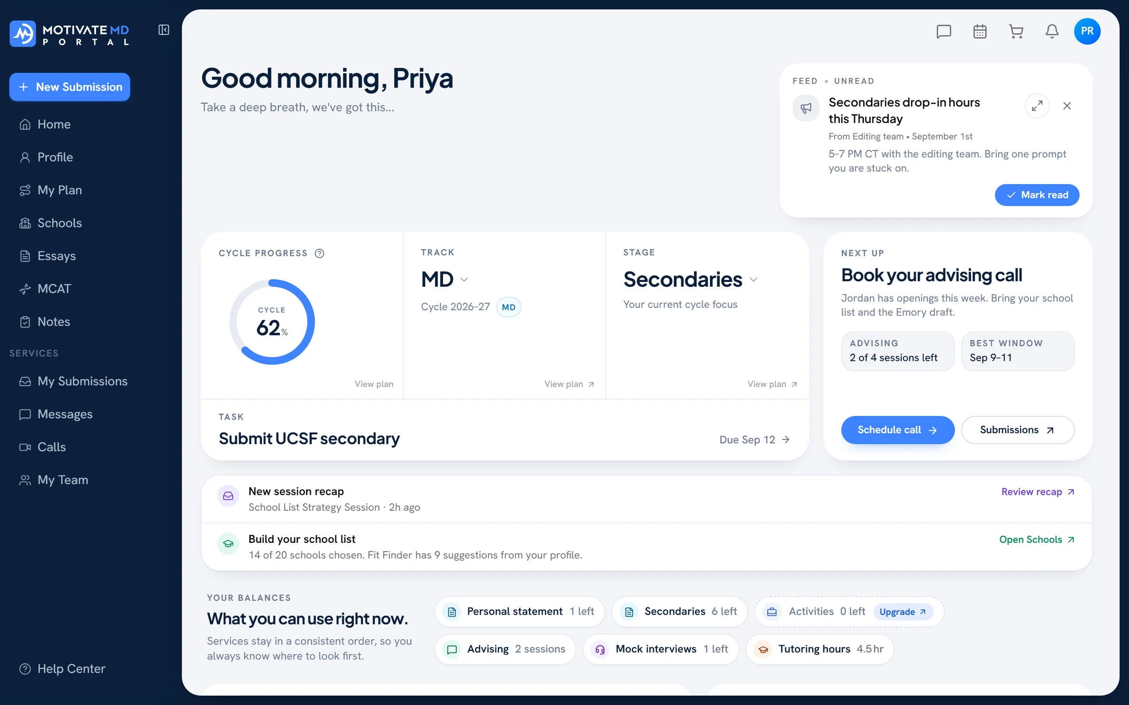Click the Upgrade link for Activities
The width and height of the screenshot is (1129, 705).
[x=903, y=612]
